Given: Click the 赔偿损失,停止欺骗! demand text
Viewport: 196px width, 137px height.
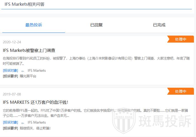Looking at the screenshot, I should [35, 128].
